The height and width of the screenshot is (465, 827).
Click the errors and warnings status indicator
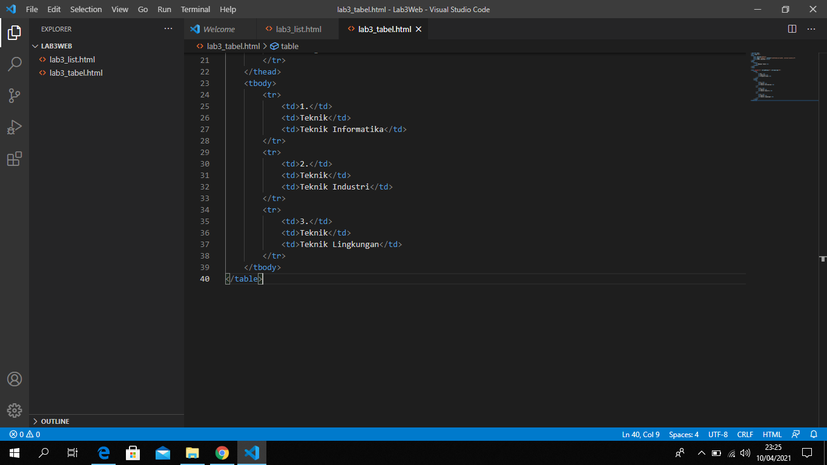[25, 434]
